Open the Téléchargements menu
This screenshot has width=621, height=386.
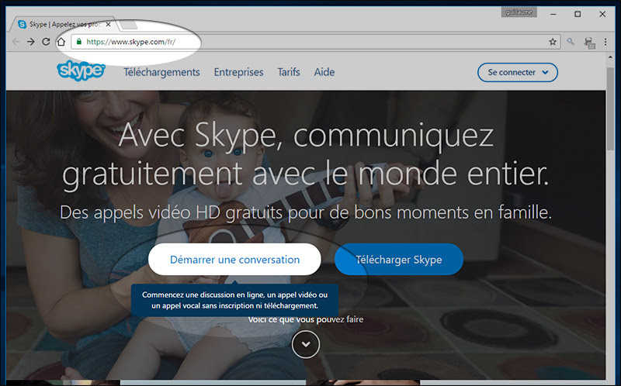(161, 72)
